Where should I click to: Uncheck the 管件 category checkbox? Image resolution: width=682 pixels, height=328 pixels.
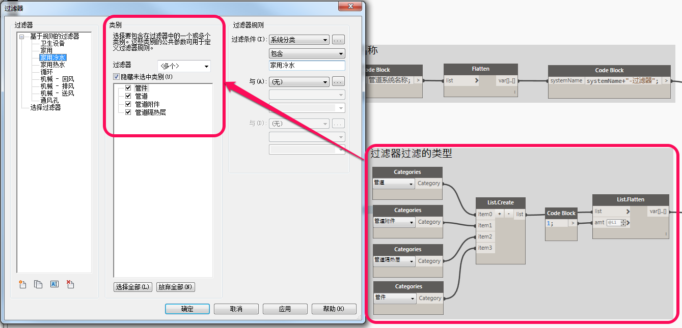coord(128,88)
